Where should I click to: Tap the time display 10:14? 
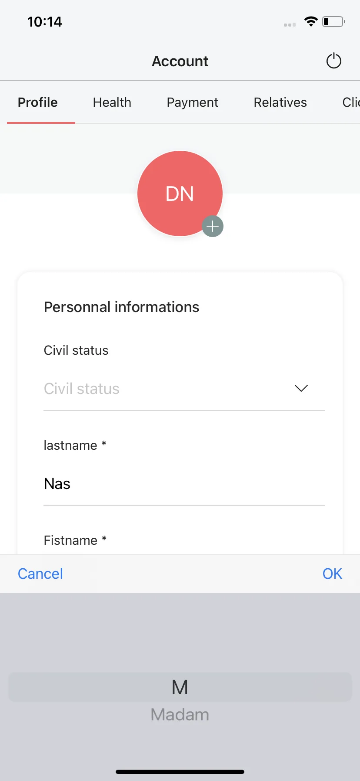[45, 22]
